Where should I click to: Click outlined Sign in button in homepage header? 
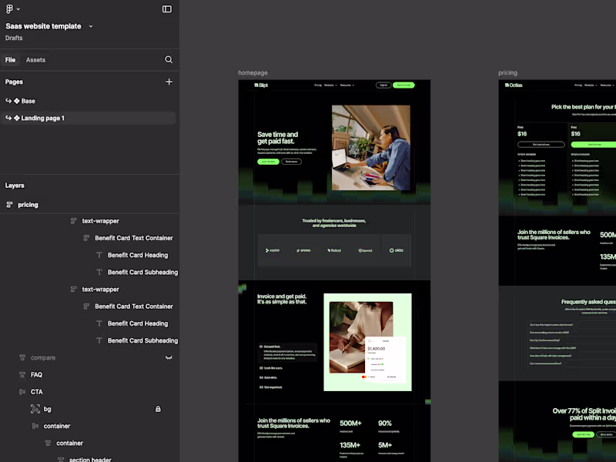pos(383,85)
